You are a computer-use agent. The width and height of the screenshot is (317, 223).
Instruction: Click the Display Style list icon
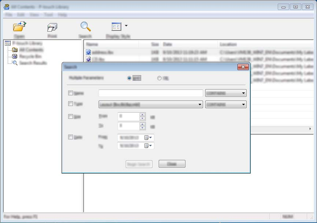(116, 26)
